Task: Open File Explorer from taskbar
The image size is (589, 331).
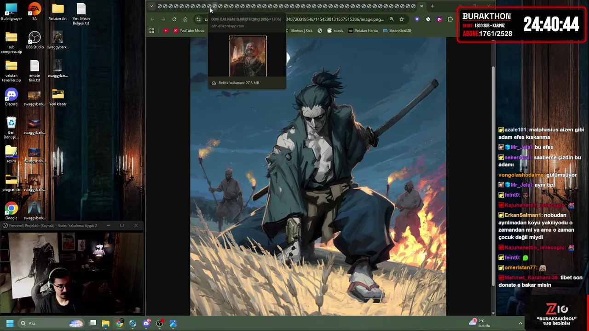Action: [106, 323]
